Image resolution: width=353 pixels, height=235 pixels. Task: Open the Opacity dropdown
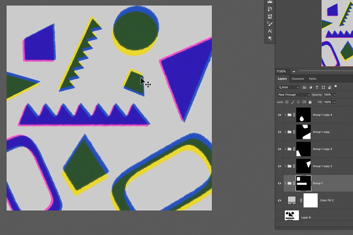coord(334,95)
